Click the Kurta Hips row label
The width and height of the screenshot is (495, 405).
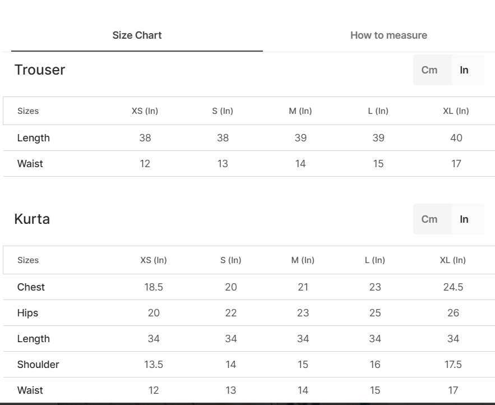coord(27,313)
